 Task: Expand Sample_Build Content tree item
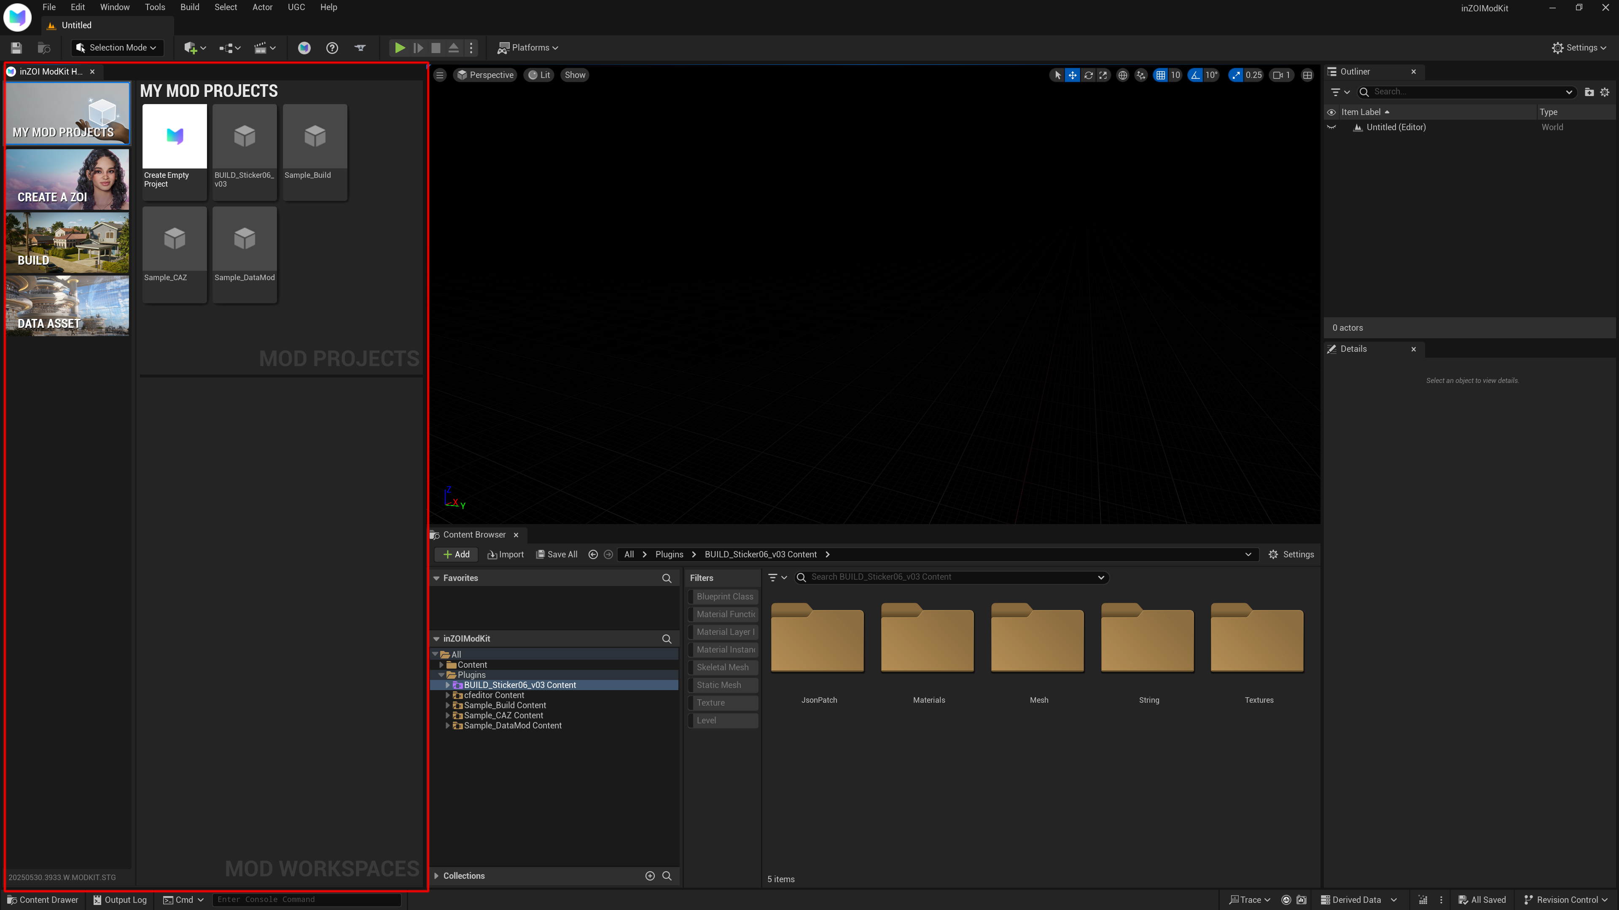447,705
